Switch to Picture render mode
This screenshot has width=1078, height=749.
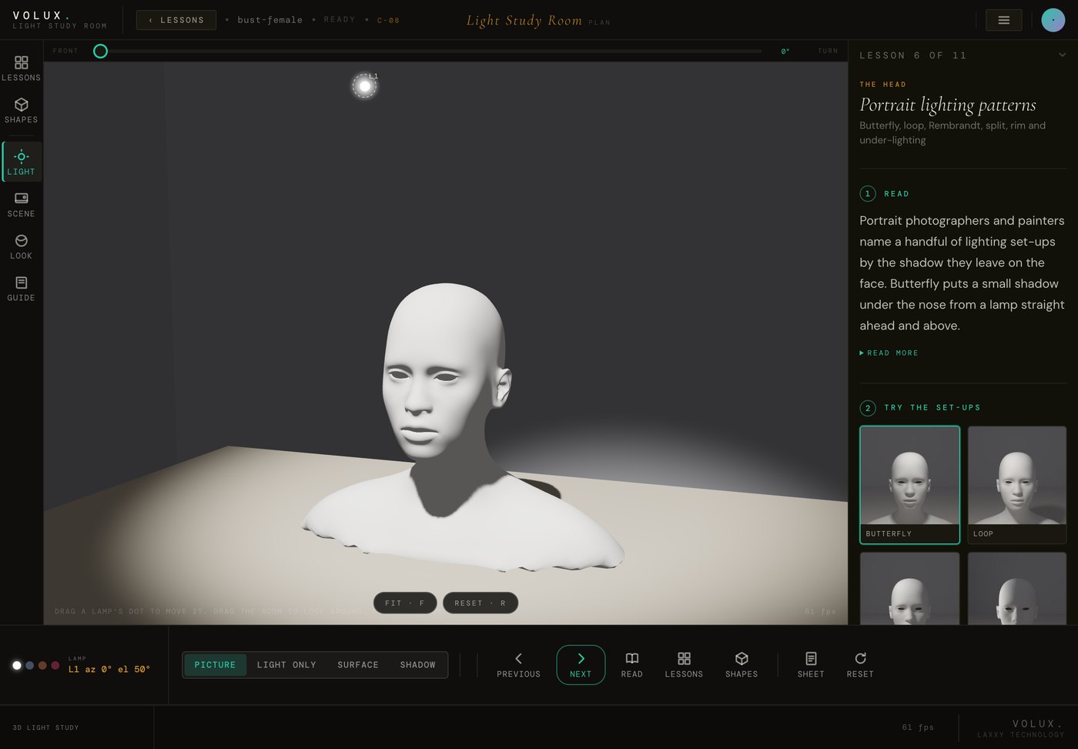coord(215,665)
